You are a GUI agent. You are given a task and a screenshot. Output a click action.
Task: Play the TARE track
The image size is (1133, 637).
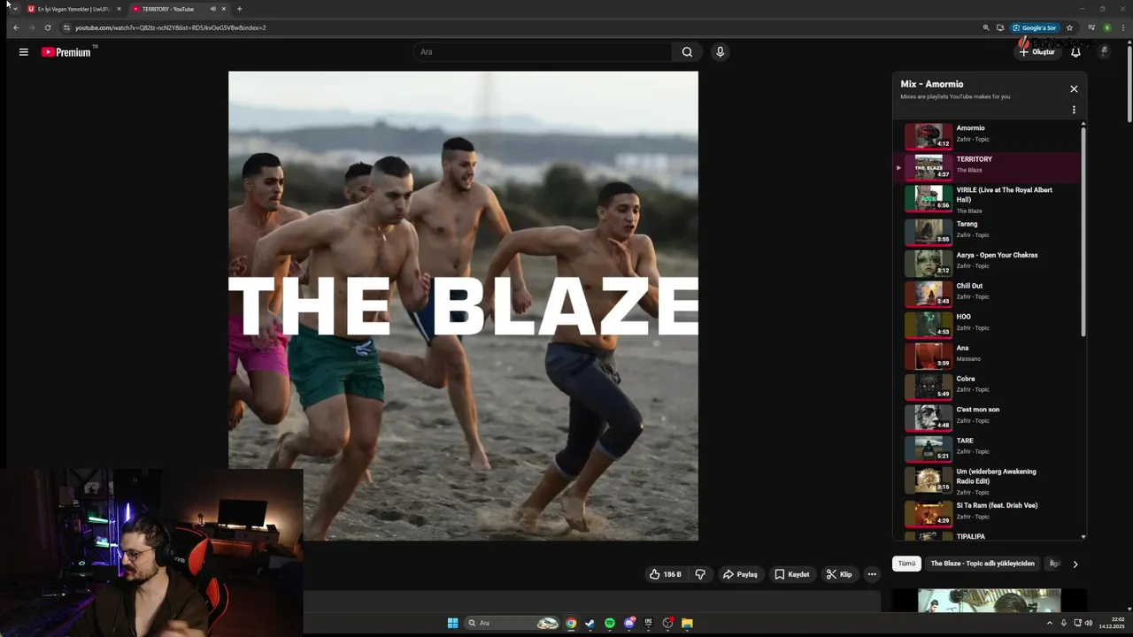click(x=987, y=448)
